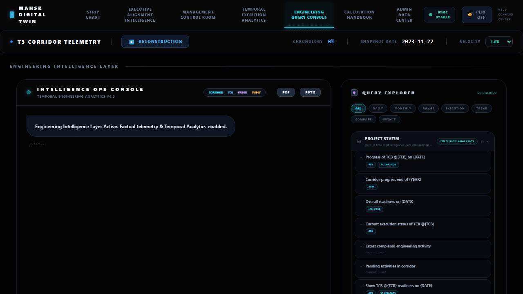Select the TREND query filter
Image resolution: width=523 pixels, height=294 pixels.
click(482, 108)
